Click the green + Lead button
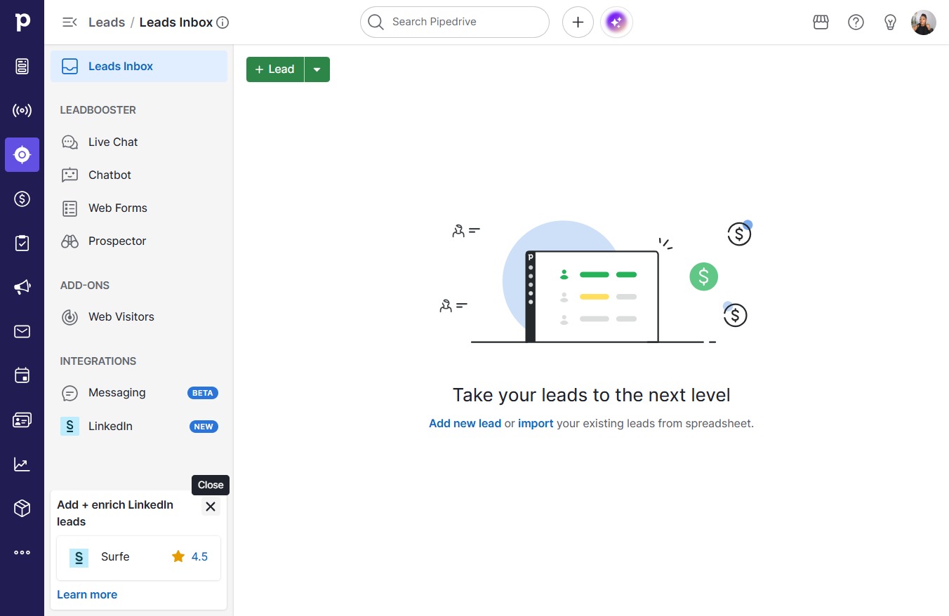949x616 pixels. click(275, 69)
